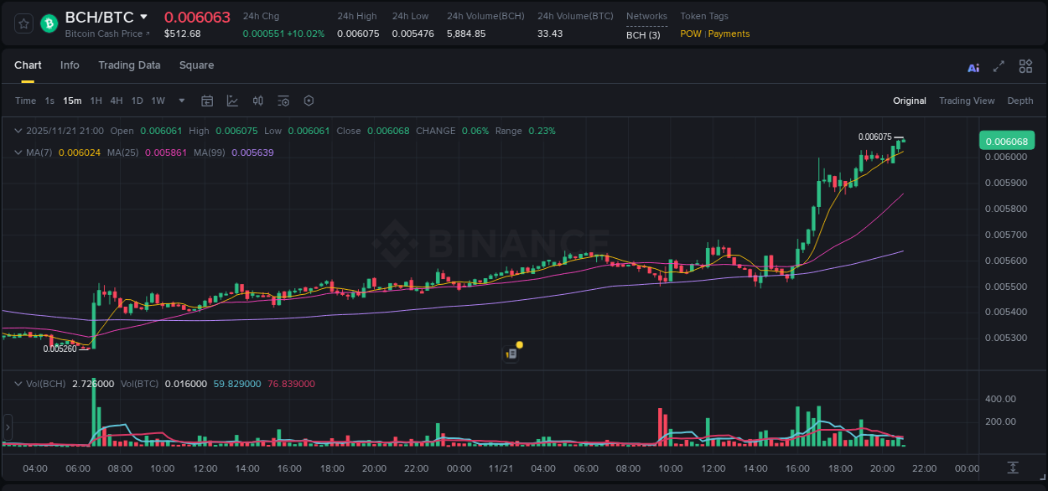1048x491 pixels.
Task: Collapse the Vol(BCH) indicator panel
Action: click(x=18, y=383)
